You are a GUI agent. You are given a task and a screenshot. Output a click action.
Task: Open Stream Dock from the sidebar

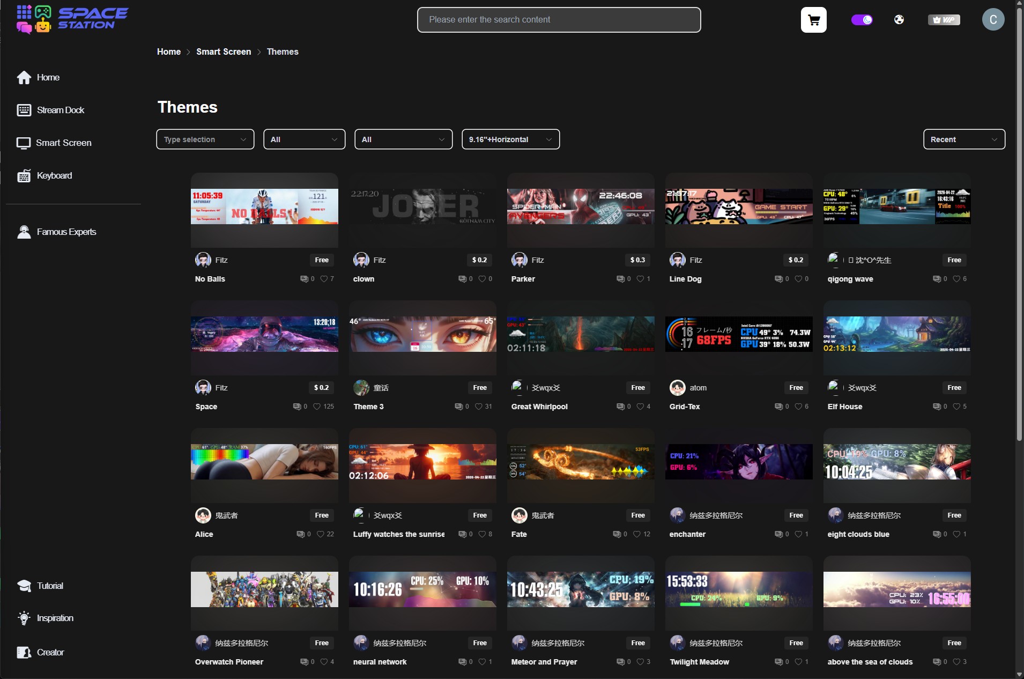61,110
